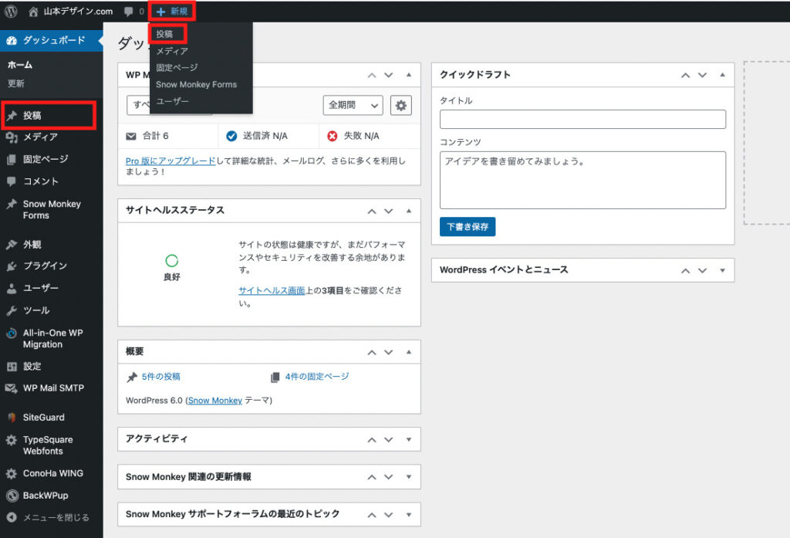Click the person icon beside ユーザー in sidebar

[12, 289]
